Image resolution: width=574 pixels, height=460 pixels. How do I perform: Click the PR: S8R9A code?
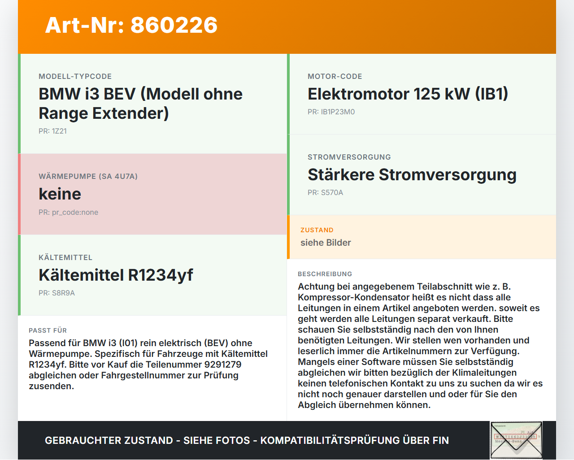point(57,293)
